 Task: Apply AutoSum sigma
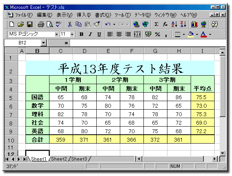click(x=156, y=24)
